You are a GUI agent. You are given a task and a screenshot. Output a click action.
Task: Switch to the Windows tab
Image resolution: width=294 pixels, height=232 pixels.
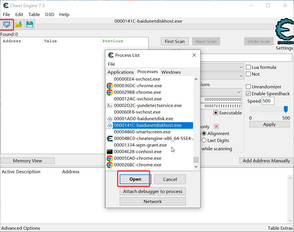pos(171,72)
